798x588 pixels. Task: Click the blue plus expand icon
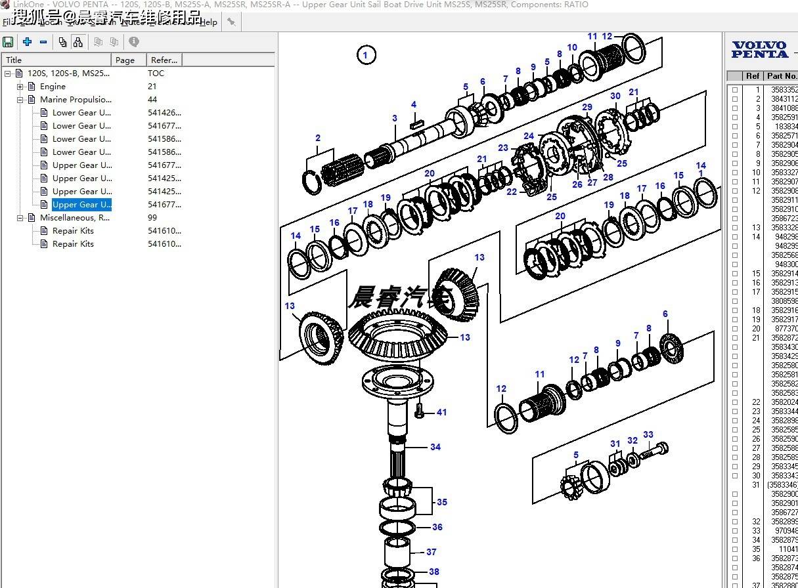(27, 42)
